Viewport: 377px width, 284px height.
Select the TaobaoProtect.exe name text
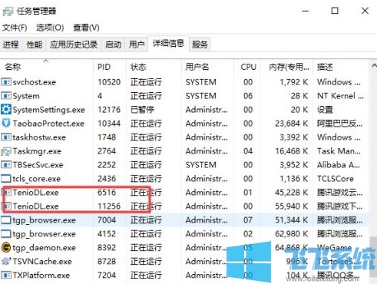[48, 124]
